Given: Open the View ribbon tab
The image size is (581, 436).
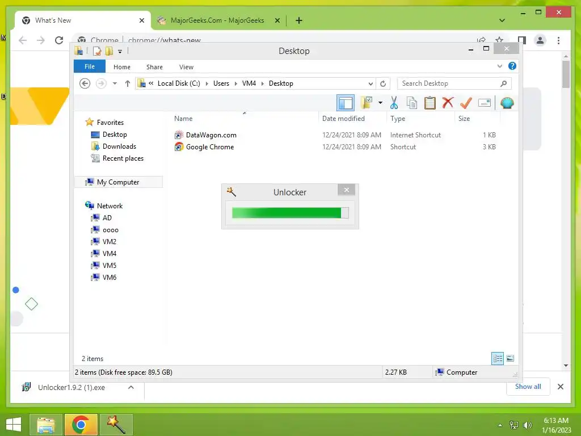Looking at the screenshot, I should [186, 67].
